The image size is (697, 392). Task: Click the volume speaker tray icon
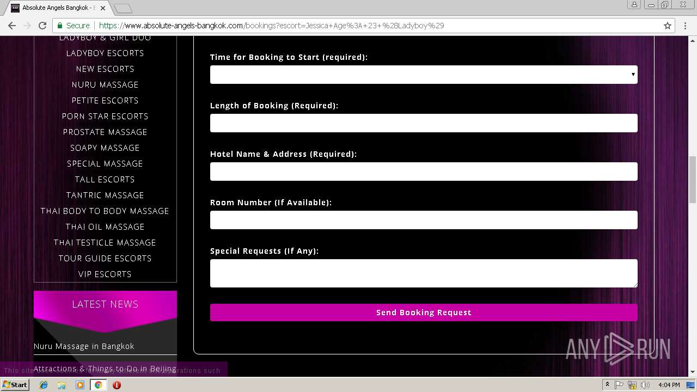(645, 385)
